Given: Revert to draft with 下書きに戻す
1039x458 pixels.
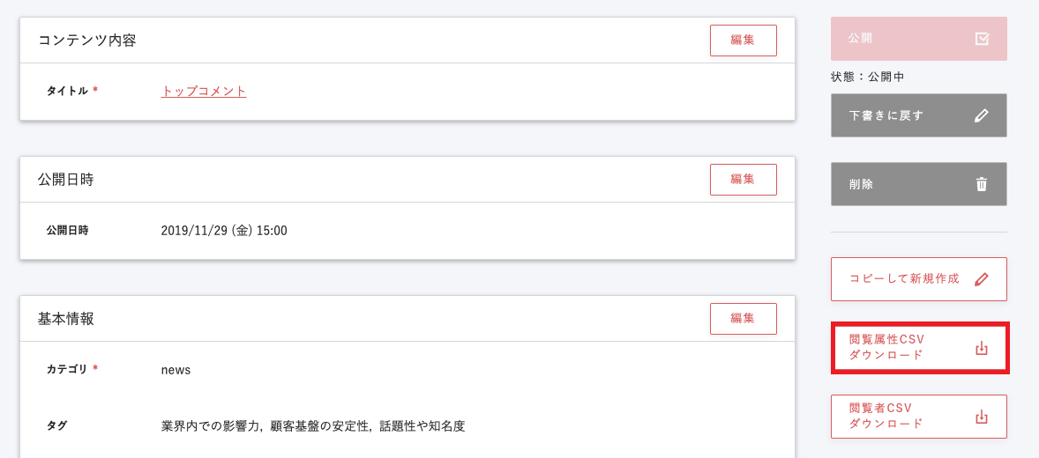Looking at the screenshot, I should pos(886,115).
